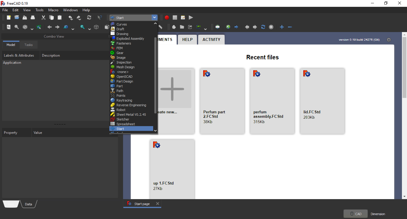This screenshot has width=407, height=219.
Task: Select the Application tree item
Action: (12, 63)
